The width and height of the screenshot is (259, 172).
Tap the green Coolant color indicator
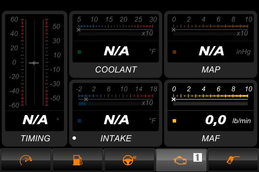(x=79, y=52)
